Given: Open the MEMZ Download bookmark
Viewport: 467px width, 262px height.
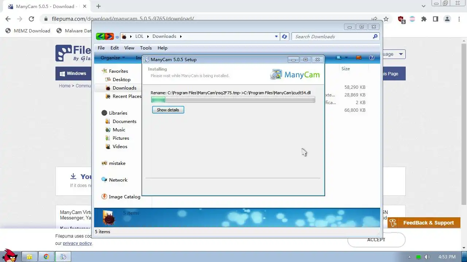Looking at the screenshot, I should [28, 31].
